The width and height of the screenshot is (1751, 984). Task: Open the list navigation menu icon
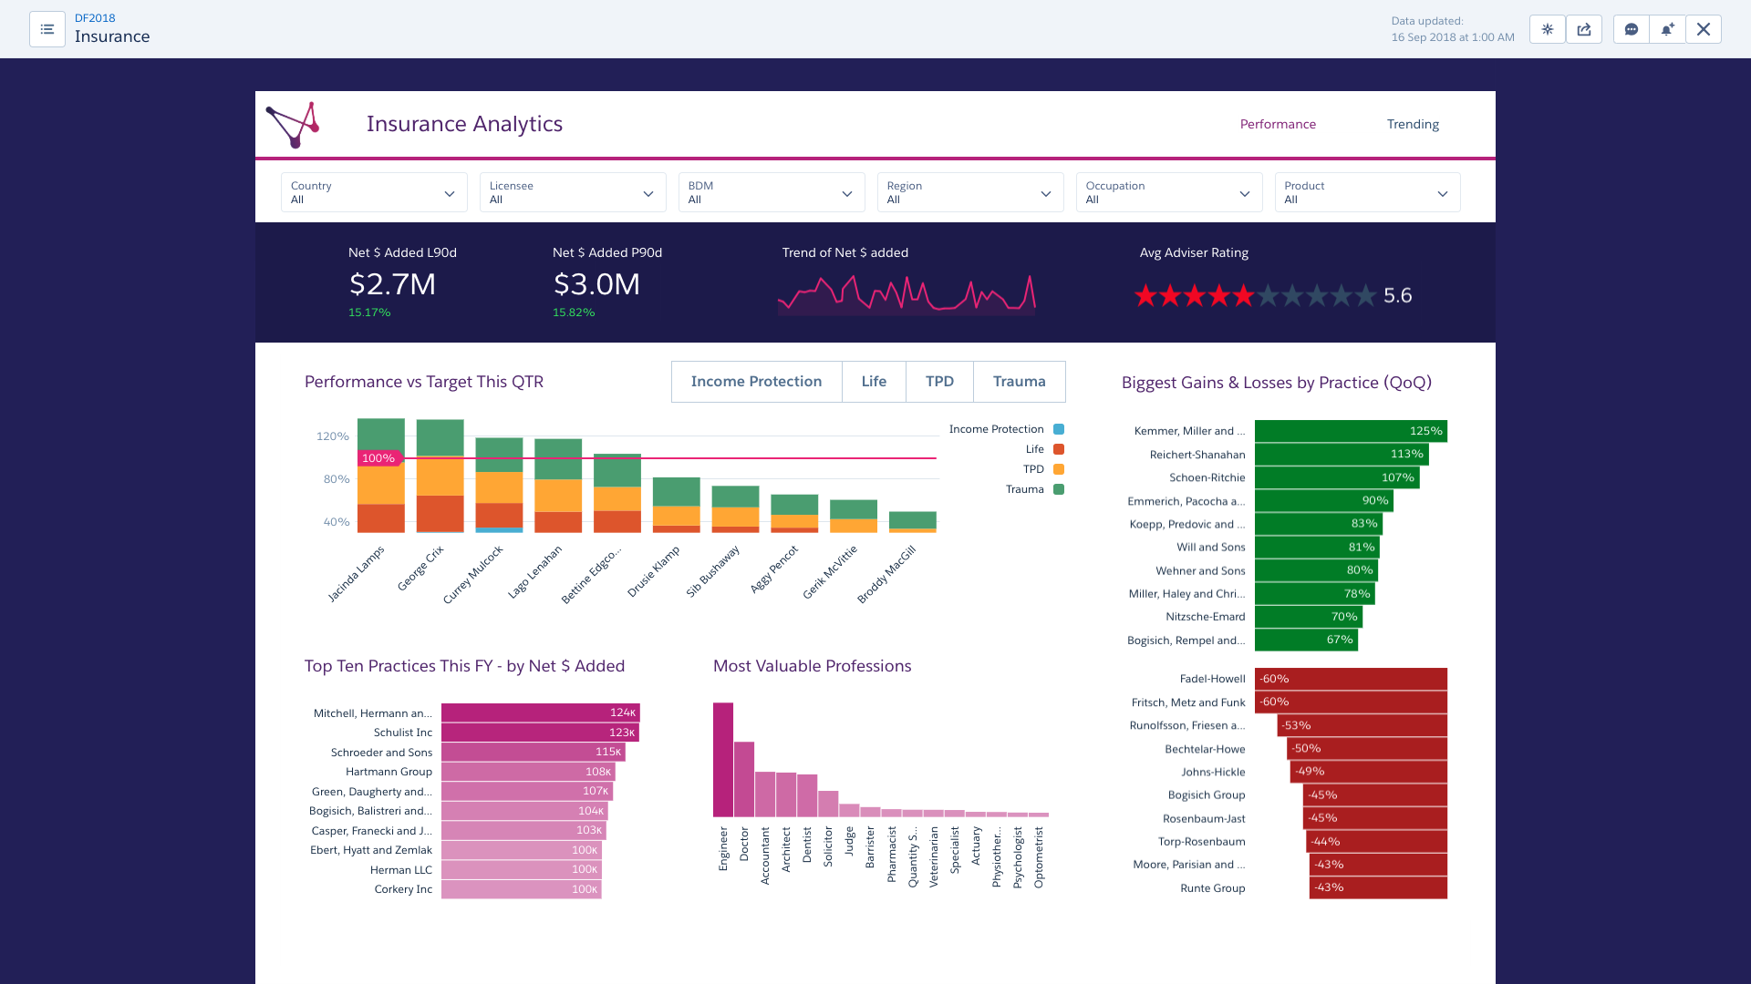coord(47,29)
